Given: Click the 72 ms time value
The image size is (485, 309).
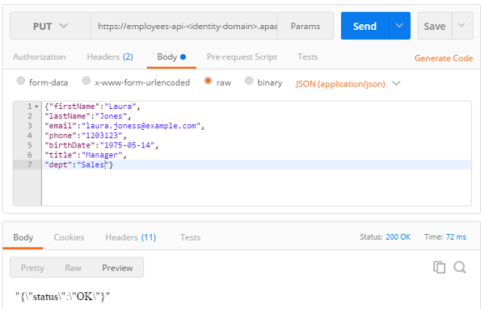Looking at the screenshot, I should click(x=456, y=237).
